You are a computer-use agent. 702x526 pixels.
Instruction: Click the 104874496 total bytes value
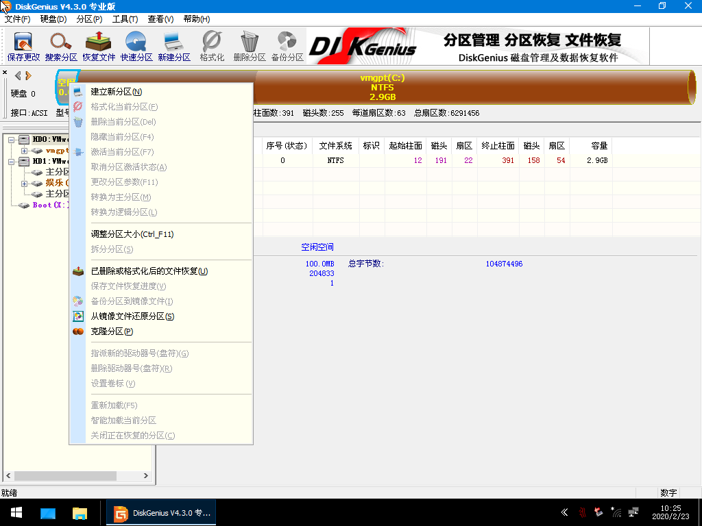504,264
